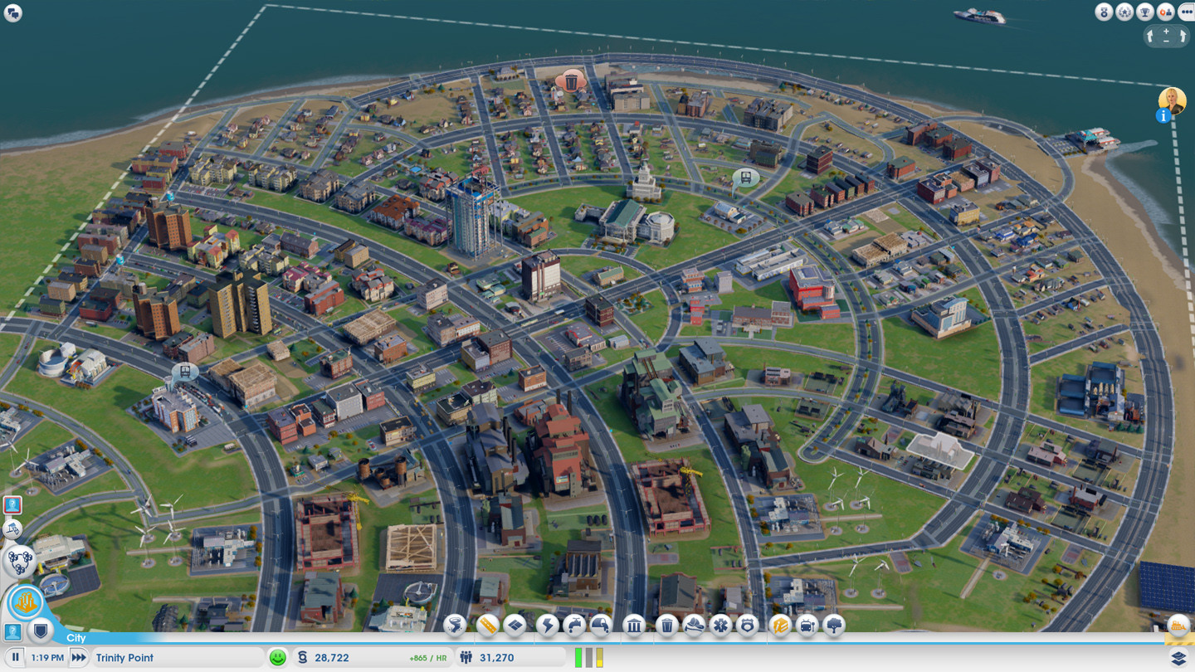Open the Disasters tornado menu
Screen dimensions: 1195x672
[455, 625]
